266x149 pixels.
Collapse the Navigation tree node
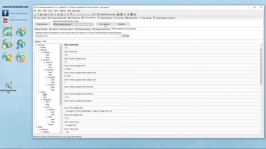[x=42, y=100]
